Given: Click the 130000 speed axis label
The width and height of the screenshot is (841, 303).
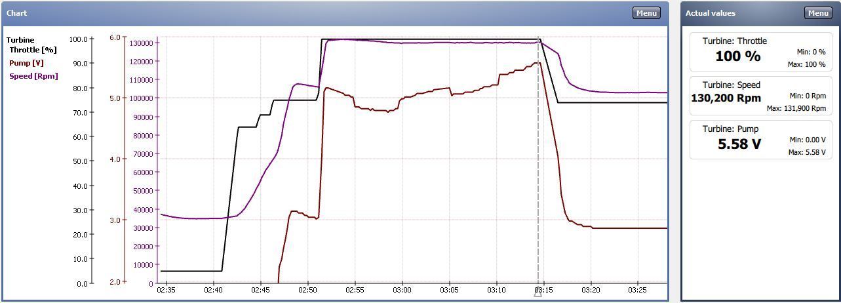Looking at the screenshot, I should (x=141, y=43).
